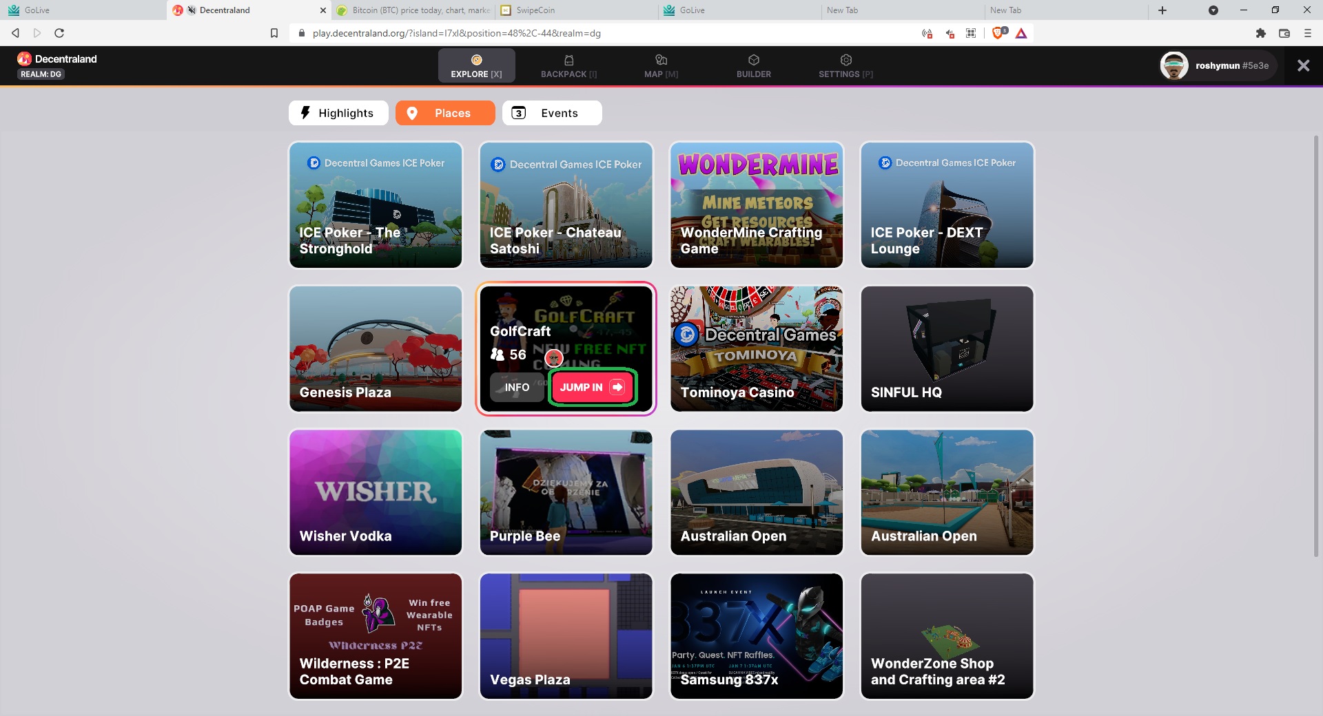Open Brave Rewards triangle icon
Viewport: 1323px width, 716px height.
tap(1021, 33)
